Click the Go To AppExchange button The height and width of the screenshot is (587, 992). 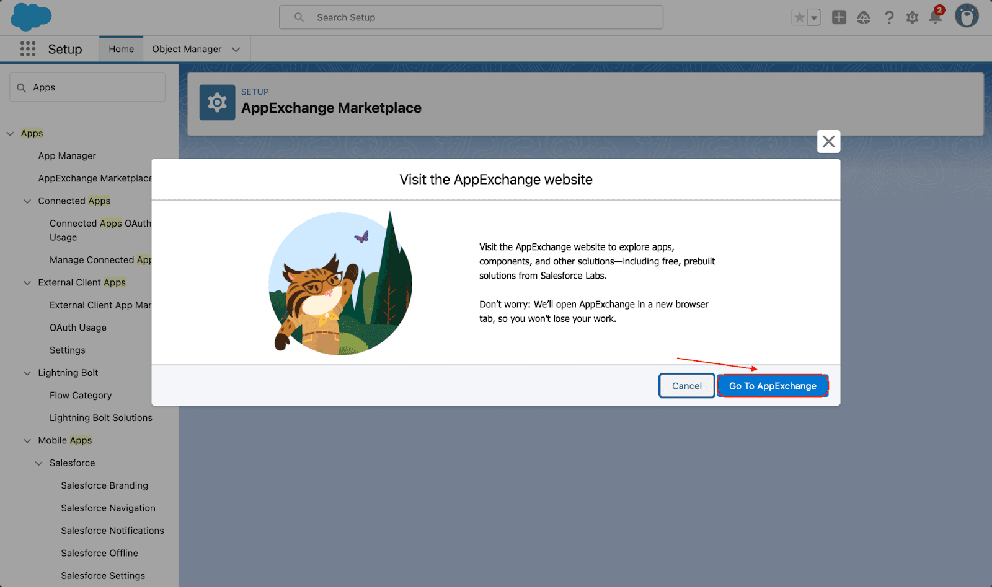pyautogui.click(x=773, y=386)
